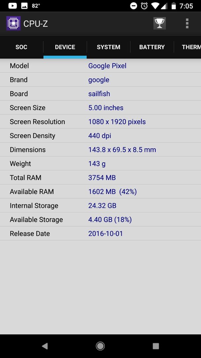Tap the Release Date row
The height and width of the screenshot is (358, 201).
click(100, 234)
